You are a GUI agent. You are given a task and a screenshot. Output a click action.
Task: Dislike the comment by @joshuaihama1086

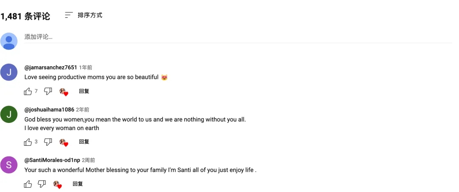48,142
